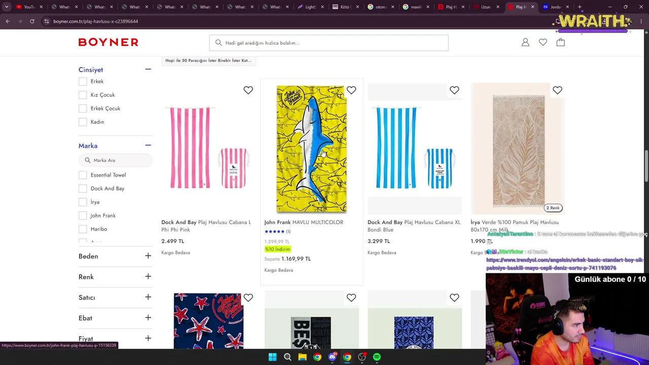Click the BOYNER logo
Image resolution: width=649 pixels, height=365 pixels.
(x=108, y=43)
